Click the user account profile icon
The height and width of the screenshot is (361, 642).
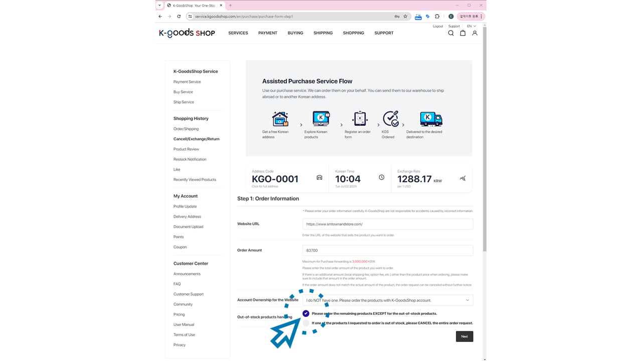click(x=474, y=33)
